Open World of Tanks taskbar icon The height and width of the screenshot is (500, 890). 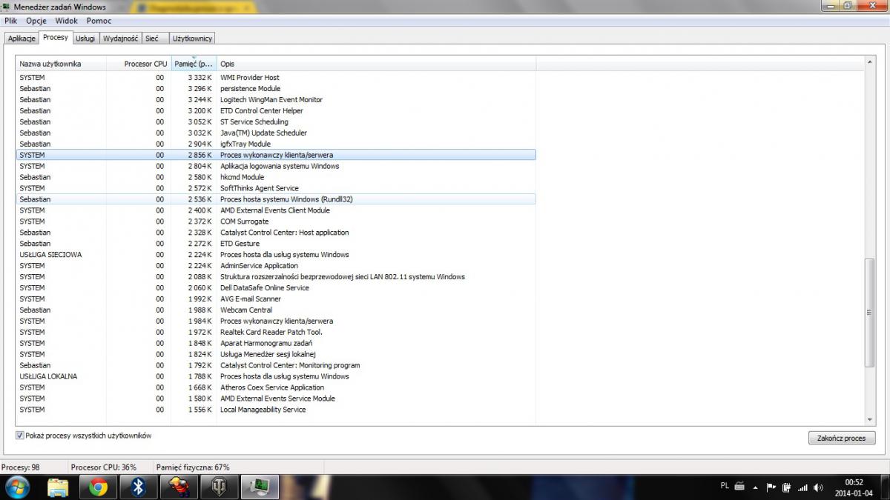point(221,487)
